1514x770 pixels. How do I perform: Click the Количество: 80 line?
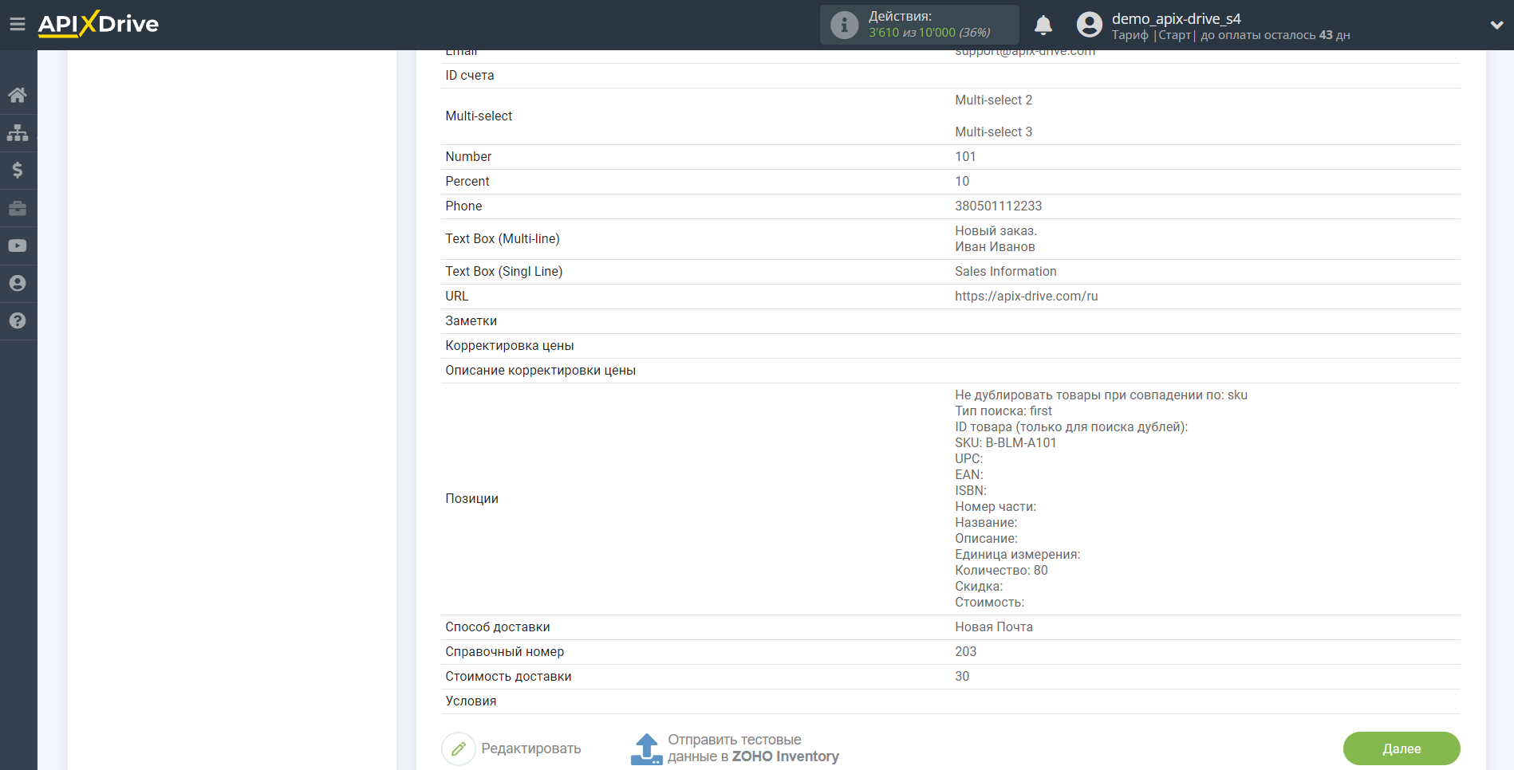pos(1001,570)
